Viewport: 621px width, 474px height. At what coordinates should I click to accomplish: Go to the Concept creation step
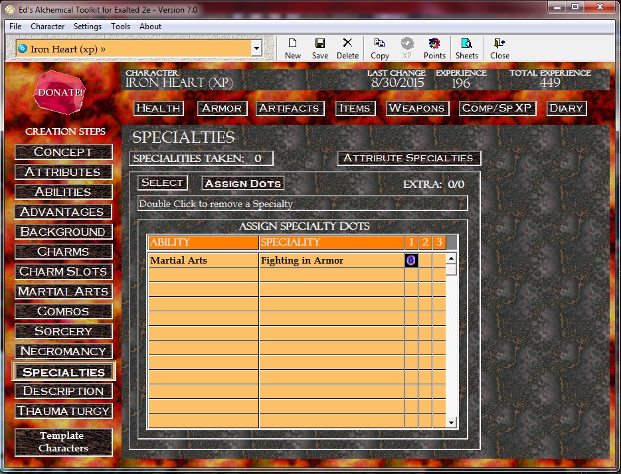[x=63, y=152]
